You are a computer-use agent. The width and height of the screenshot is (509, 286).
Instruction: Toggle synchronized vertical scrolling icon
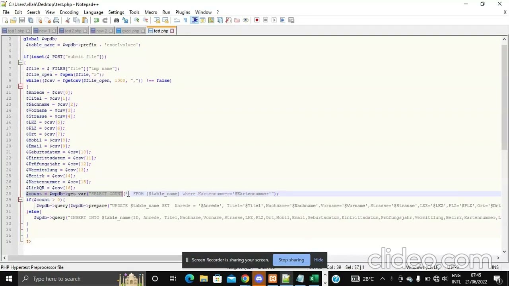click(157, 20)
